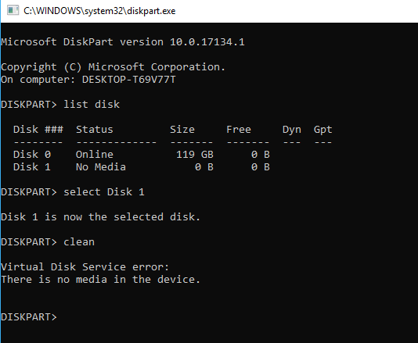Click the 'There is no media' message
The height and width of the screenshot is (343, 418).
100,280
